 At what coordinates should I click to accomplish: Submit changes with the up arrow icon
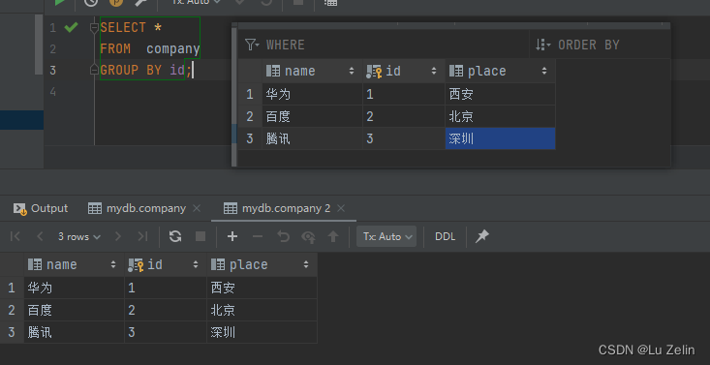333,236
